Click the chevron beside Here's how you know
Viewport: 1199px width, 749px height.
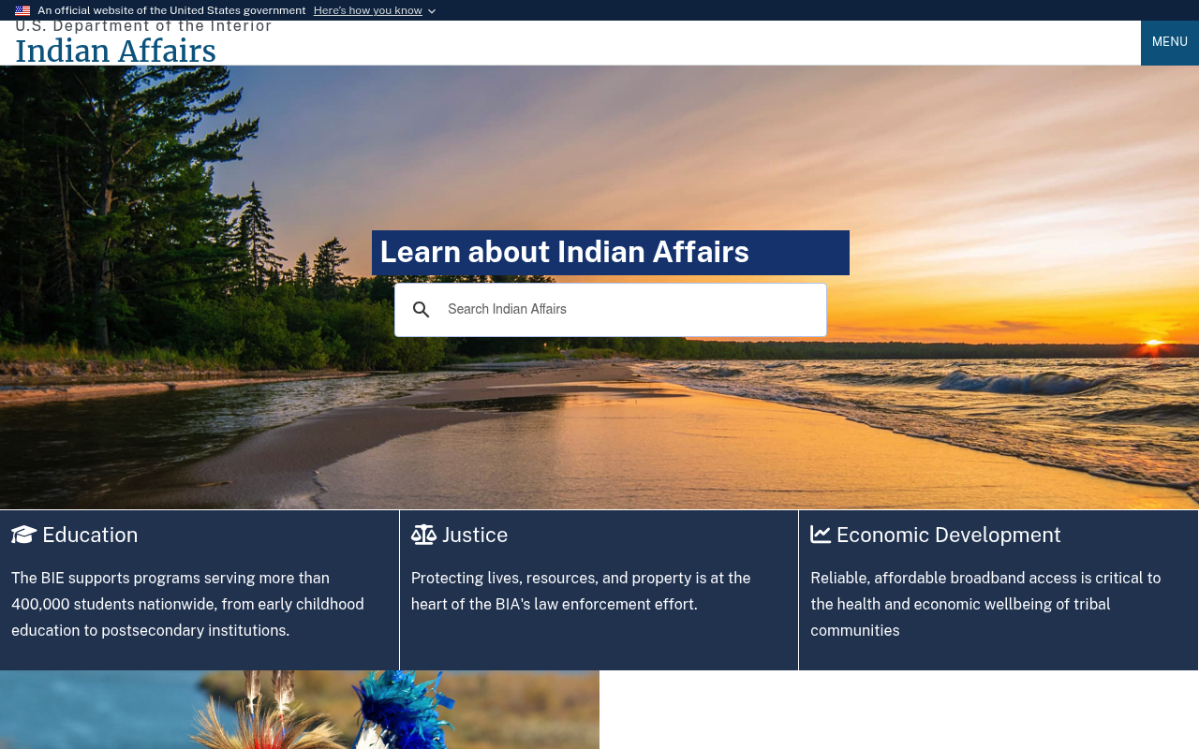(x=432, y=11)
